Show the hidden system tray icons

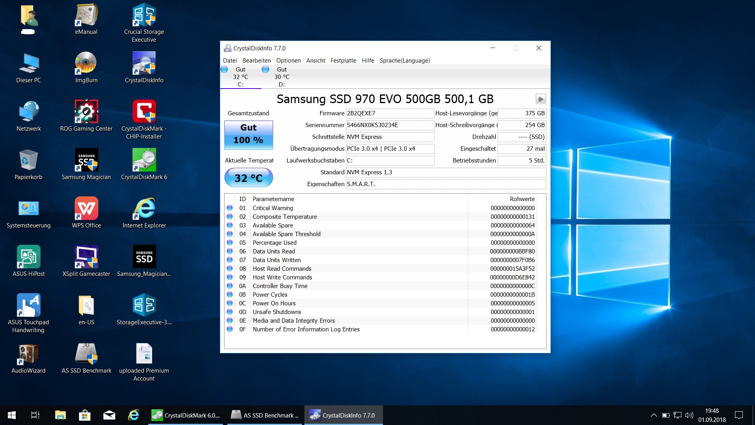(654, 415)
